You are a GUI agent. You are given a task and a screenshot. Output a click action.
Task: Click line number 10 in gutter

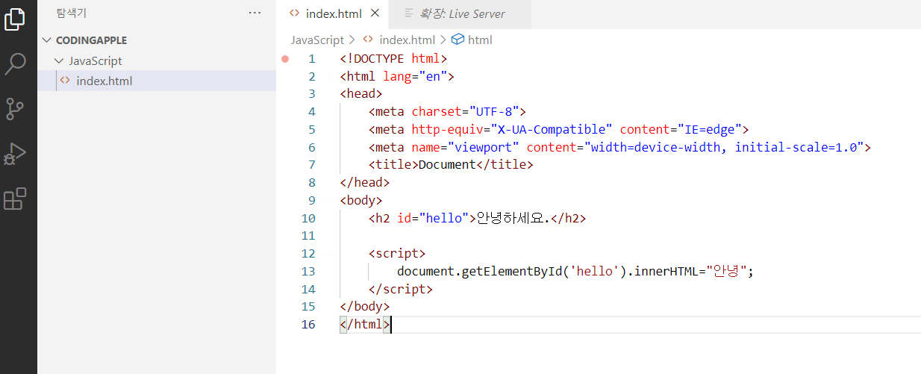[308, 218]
